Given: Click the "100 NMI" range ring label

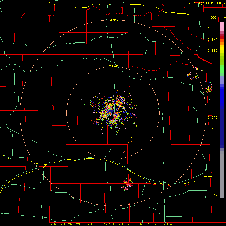Looking at the screenshot, I should [x=113, y=20].
